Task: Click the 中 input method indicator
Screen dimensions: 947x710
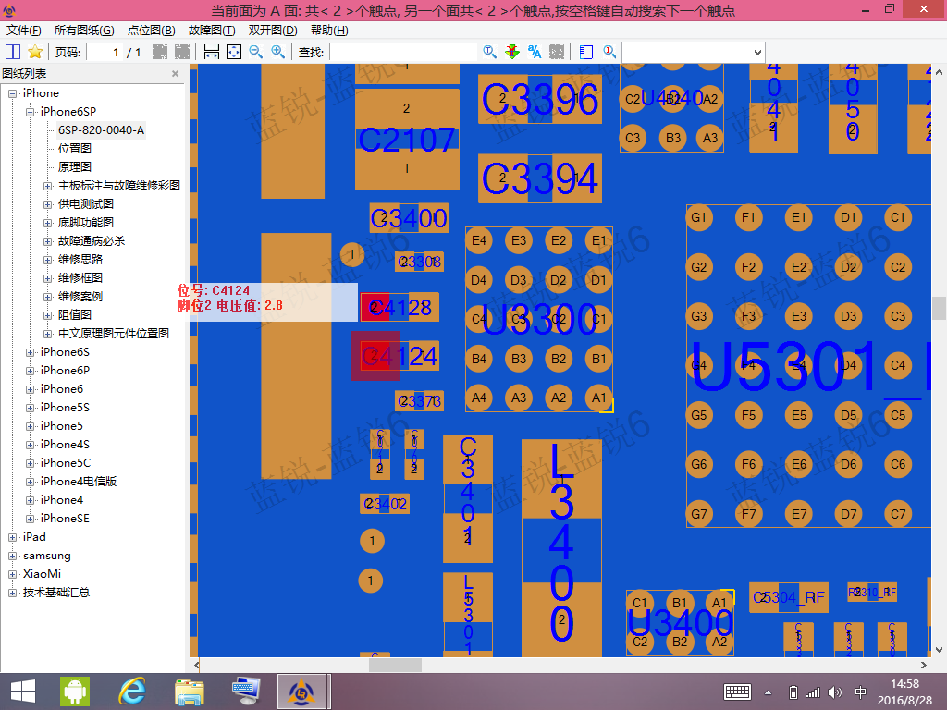Action: (x=861, y=692)
